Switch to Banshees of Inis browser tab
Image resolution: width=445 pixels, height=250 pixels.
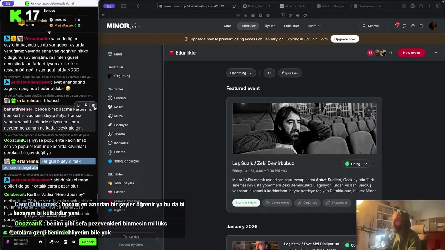(x=369, y=6)
